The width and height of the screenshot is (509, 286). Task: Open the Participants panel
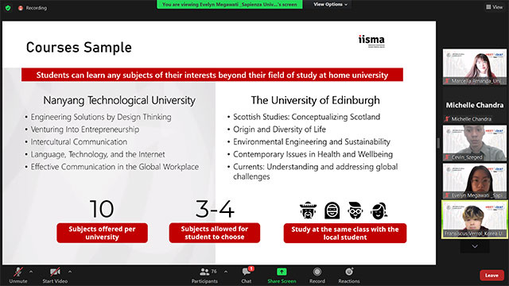coord(204,275)
